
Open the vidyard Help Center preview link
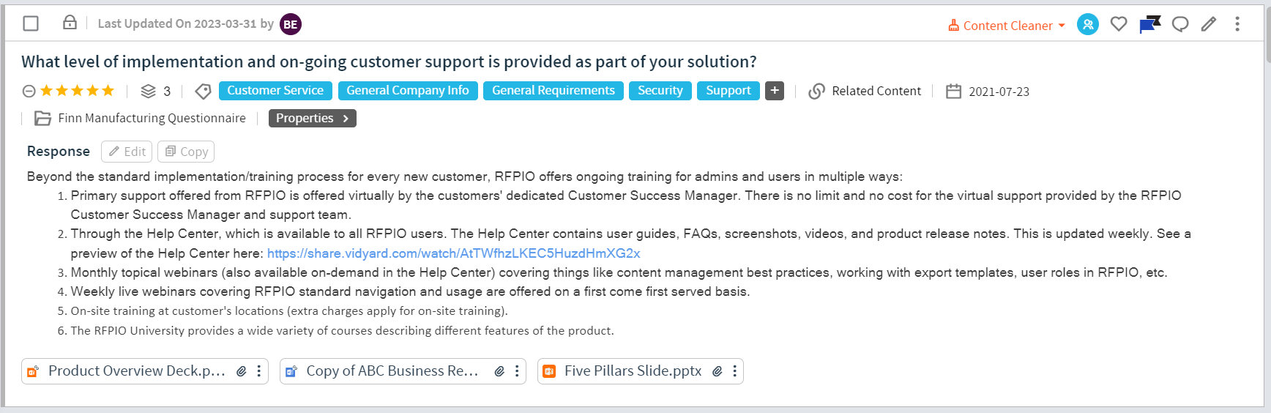pos(453,253)
